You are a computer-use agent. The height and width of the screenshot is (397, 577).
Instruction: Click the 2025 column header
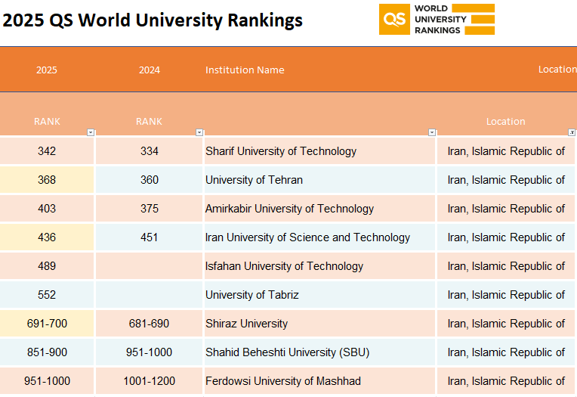(x=47, y=70)
